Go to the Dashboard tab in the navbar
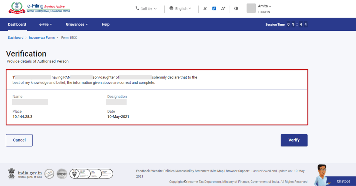This screenshot has width=356, height=186. pos(17,24)
